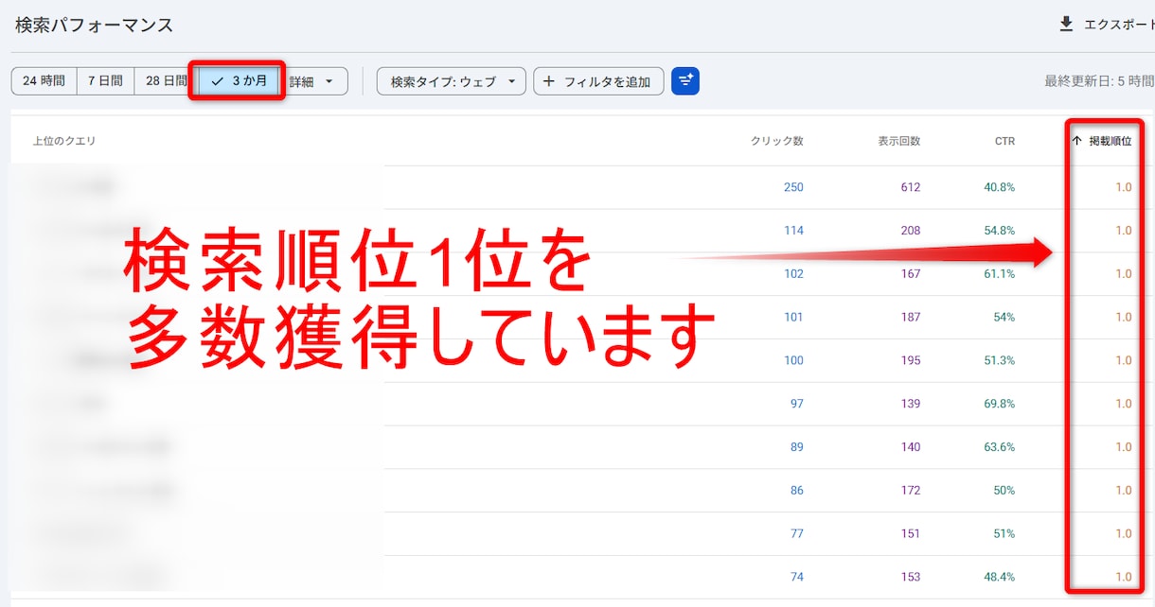The image size is (1155, 607).
Task: Click the click count 97
Action: click(796, 404)
